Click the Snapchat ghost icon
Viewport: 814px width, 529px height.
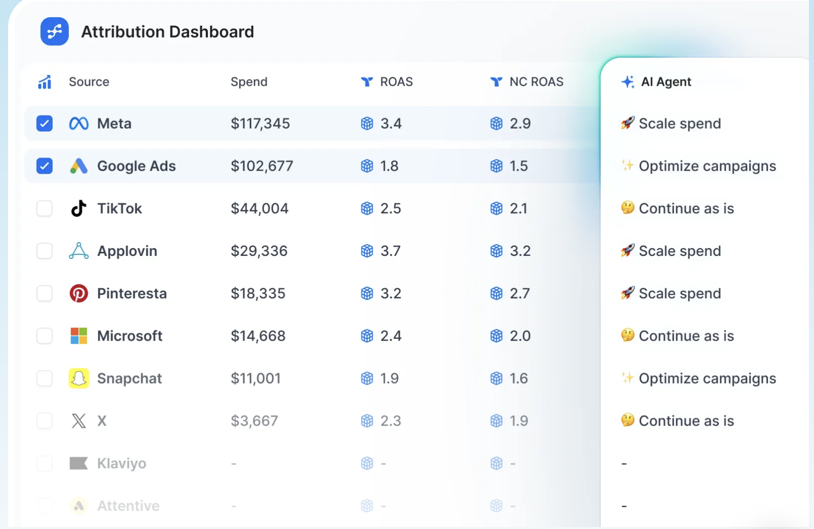click(79, 379)
